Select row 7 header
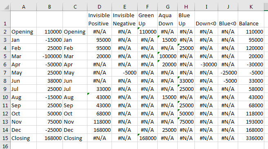 pos(5,72)
